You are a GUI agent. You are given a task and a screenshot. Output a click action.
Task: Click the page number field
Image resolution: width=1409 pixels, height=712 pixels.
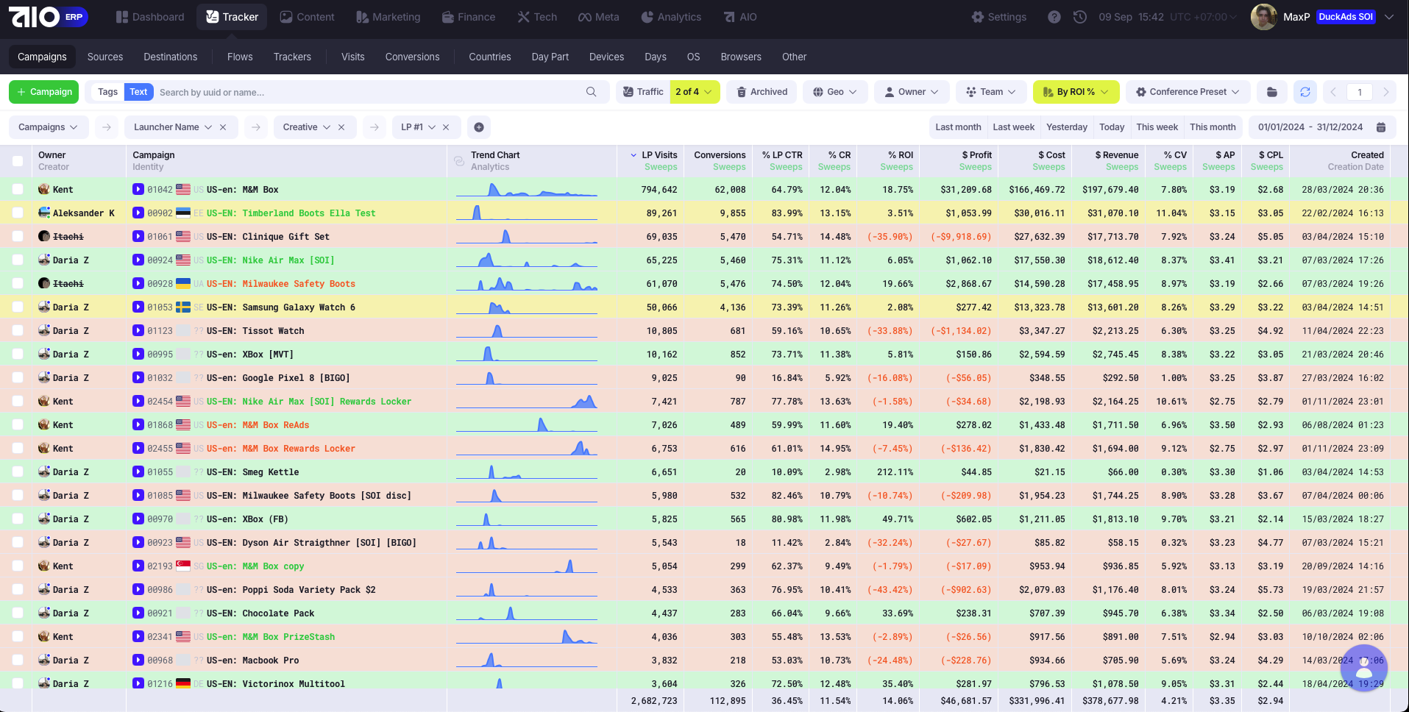coord(1360,92)
